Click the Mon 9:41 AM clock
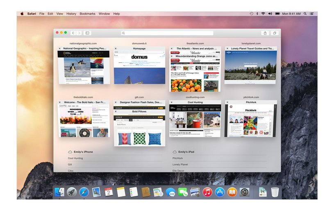The image size is (334, 215). [291, 14]
